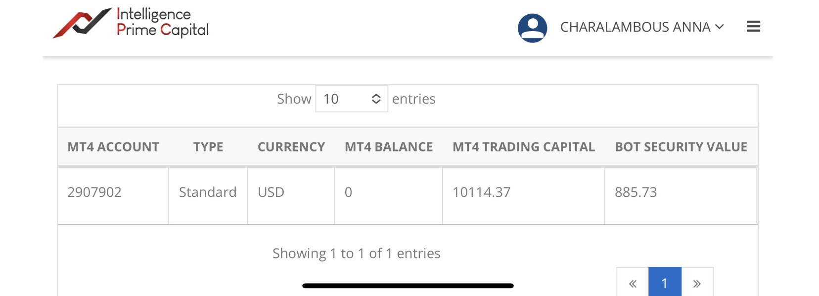Click the entries selector up-down arrows

tap(376, 99)
